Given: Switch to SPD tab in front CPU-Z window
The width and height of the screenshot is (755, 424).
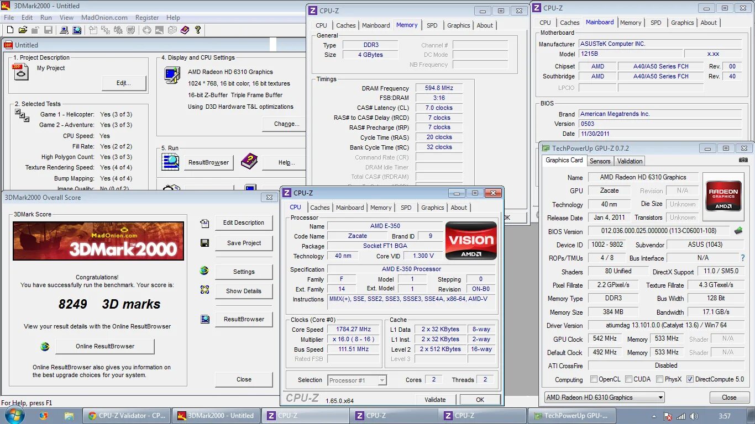Looking at the screenshot, I should click(406, 208).
